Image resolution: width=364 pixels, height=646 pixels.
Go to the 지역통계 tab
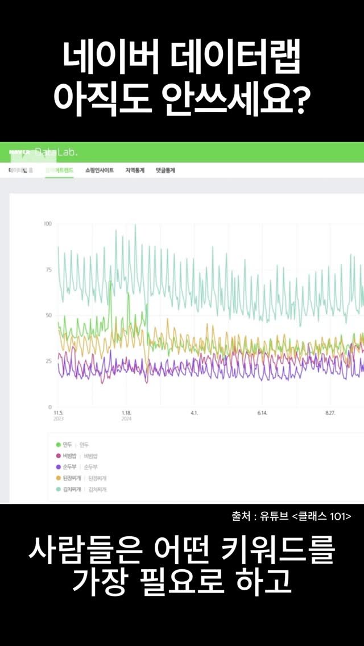coord(135,170)
